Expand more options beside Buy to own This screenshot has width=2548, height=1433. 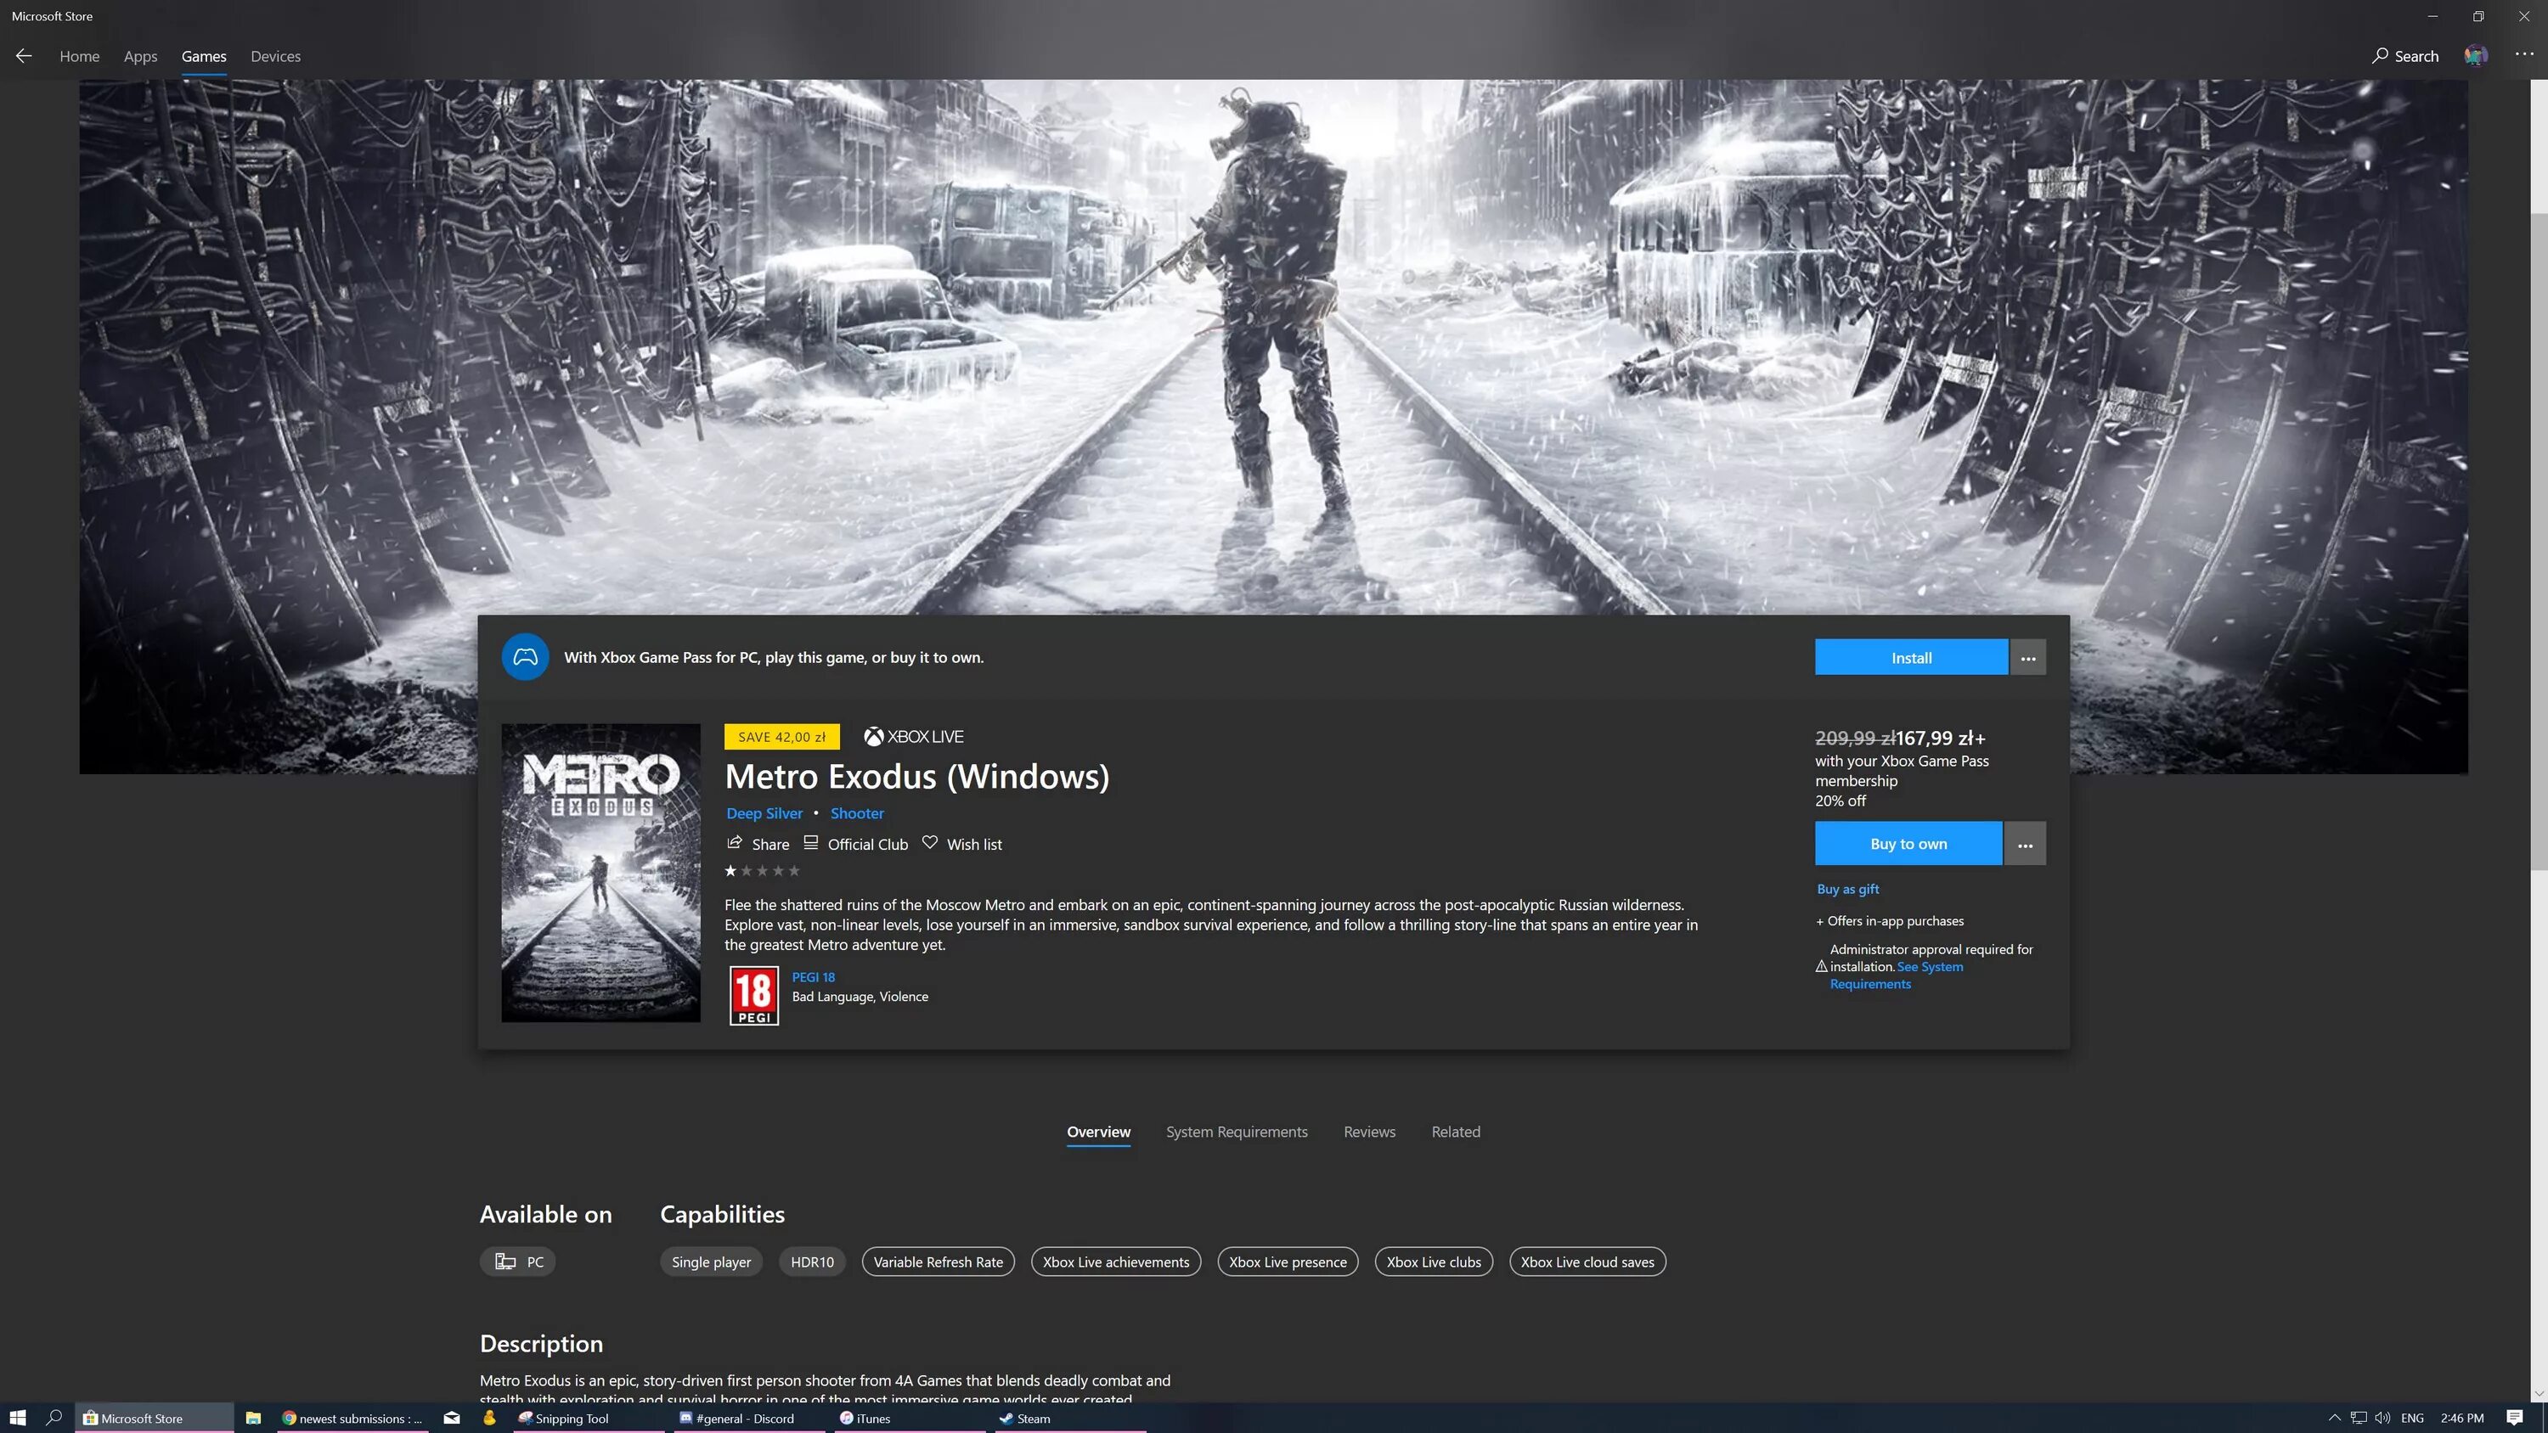click(2025, 845)
